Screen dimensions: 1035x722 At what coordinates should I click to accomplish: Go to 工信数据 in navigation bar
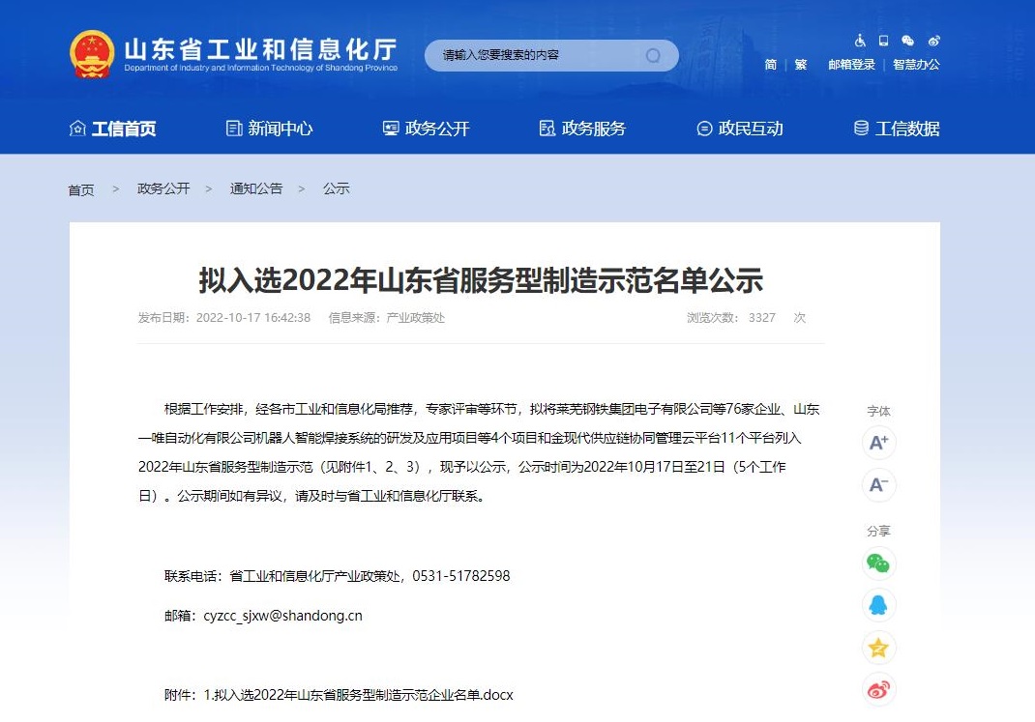[897, 129]
